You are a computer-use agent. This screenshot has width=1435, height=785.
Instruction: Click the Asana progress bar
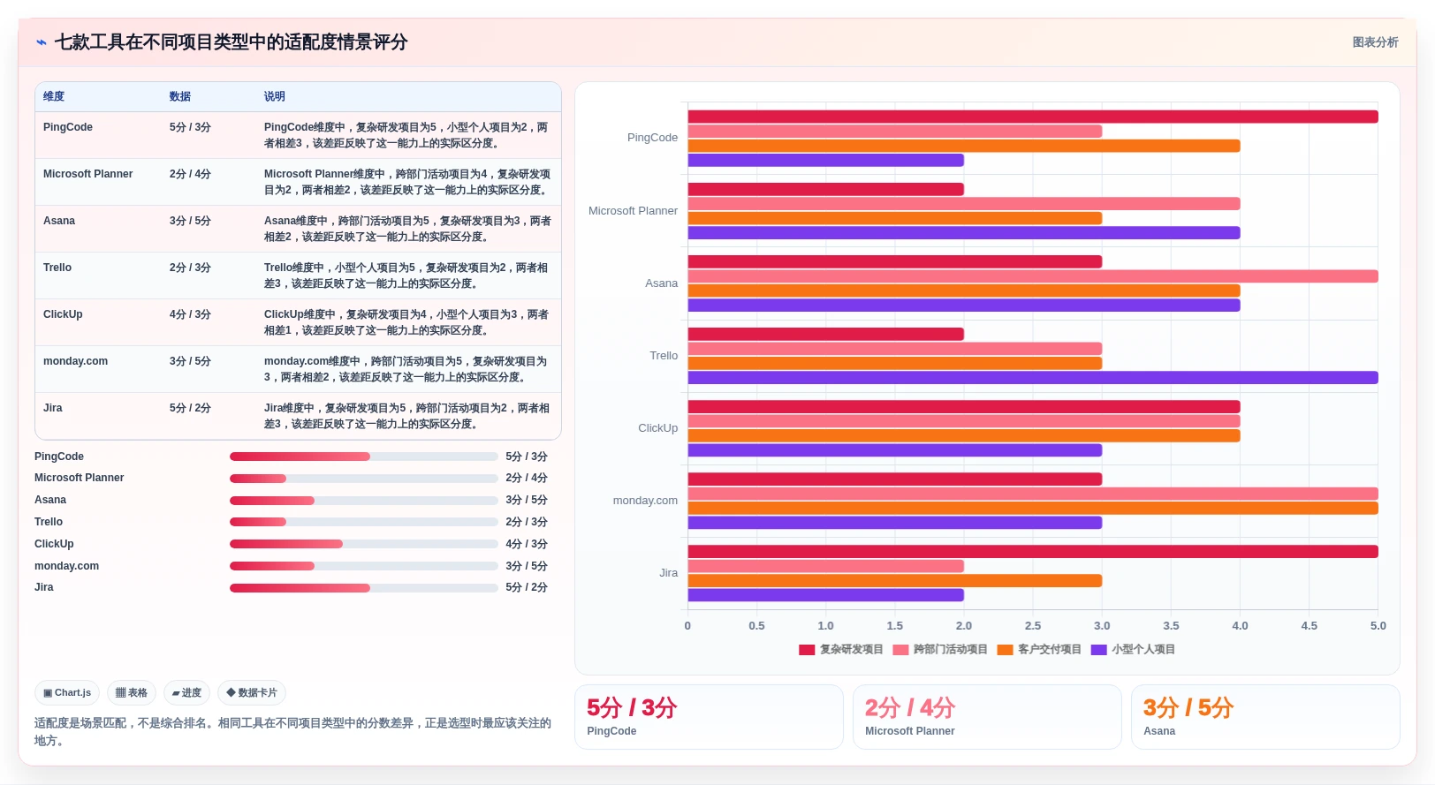click(364, 501)
